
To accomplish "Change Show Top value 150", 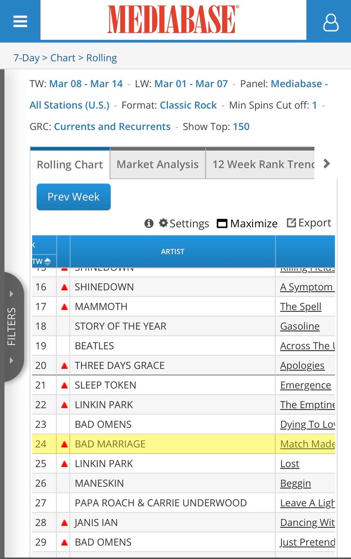I will point(241,127).
